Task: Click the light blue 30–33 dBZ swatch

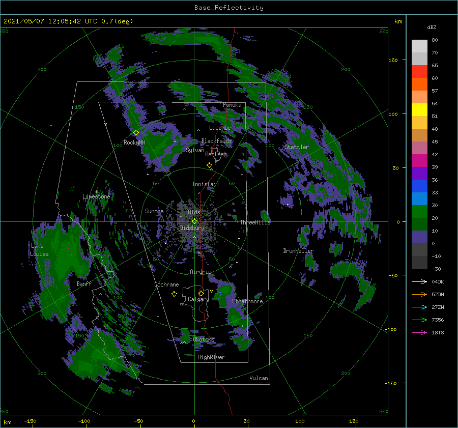Action: [x=419, y=199]
